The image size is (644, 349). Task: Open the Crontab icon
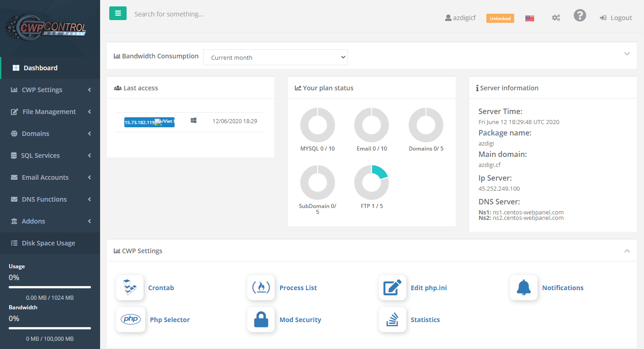(x=130, y=288)
